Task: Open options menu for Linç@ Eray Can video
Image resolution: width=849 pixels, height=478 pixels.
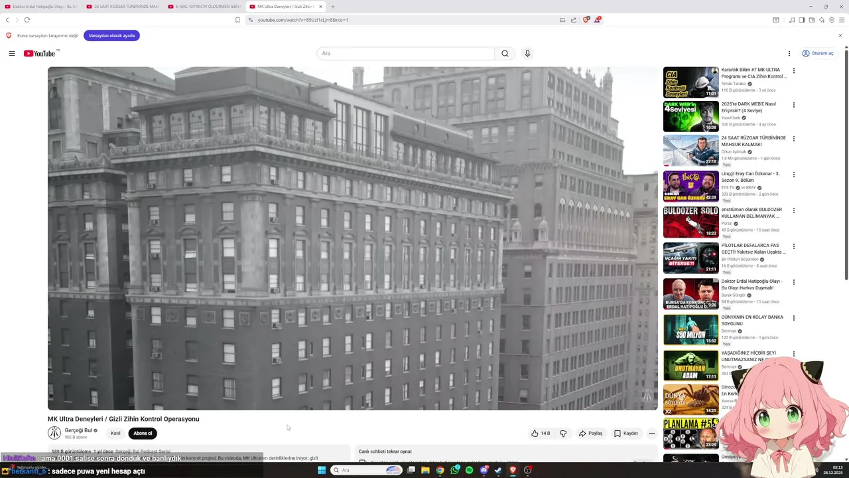Action: 793,175
